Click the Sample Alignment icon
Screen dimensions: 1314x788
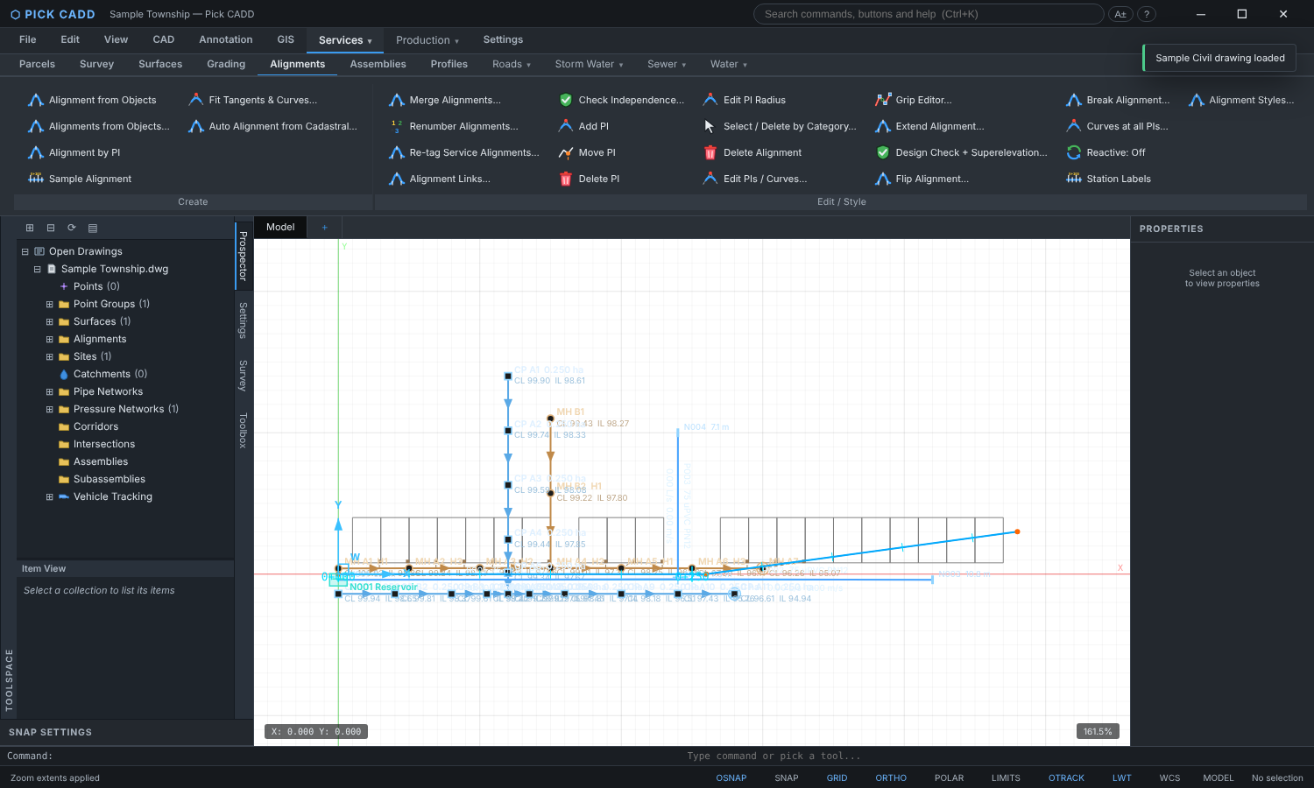tap(36, 179)
